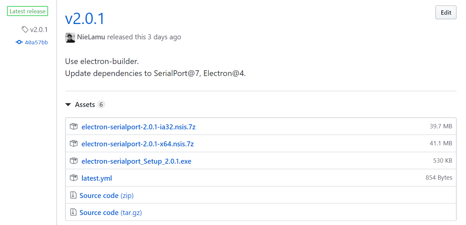The image size is (466, 225).
Task: Click the package icon for the ia32 .7z asset
Action: click(x=73, y=126)
